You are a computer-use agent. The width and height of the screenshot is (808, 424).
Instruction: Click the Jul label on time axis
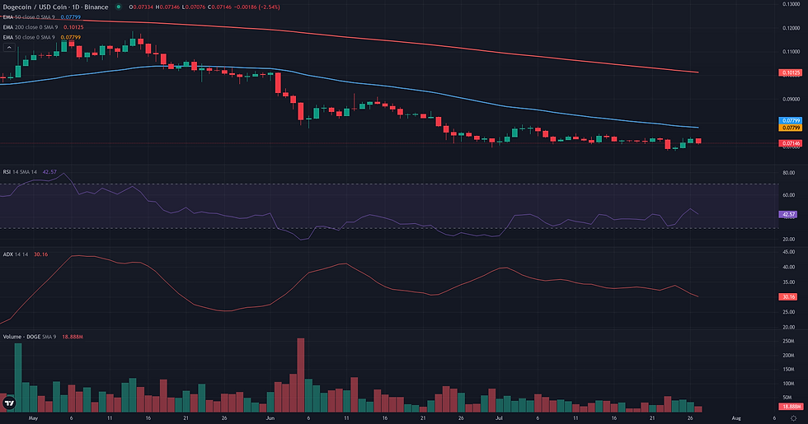point(499,418)
